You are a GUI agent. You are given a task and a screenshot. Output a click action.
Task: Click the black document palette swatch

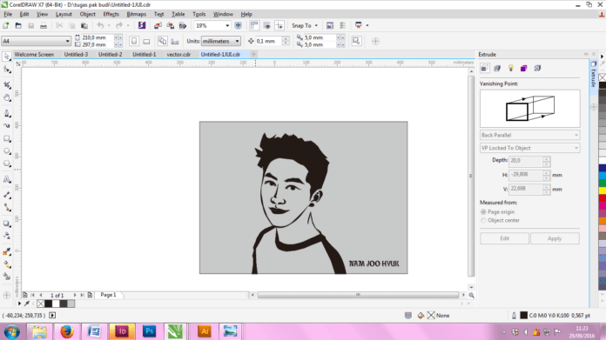coord(48,303)
